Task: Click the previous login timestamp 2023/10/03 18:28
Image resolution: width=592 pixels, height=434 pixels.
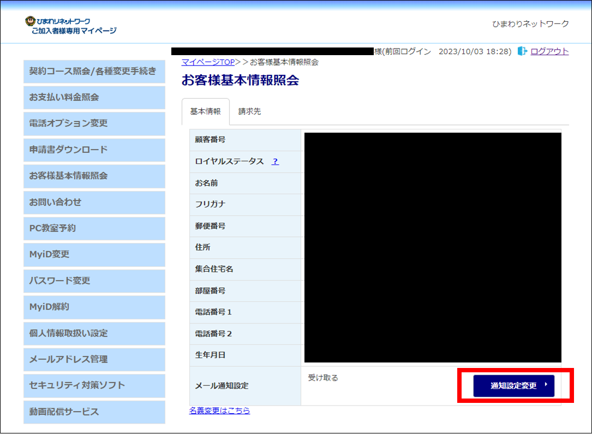Action: pos(475,51)
